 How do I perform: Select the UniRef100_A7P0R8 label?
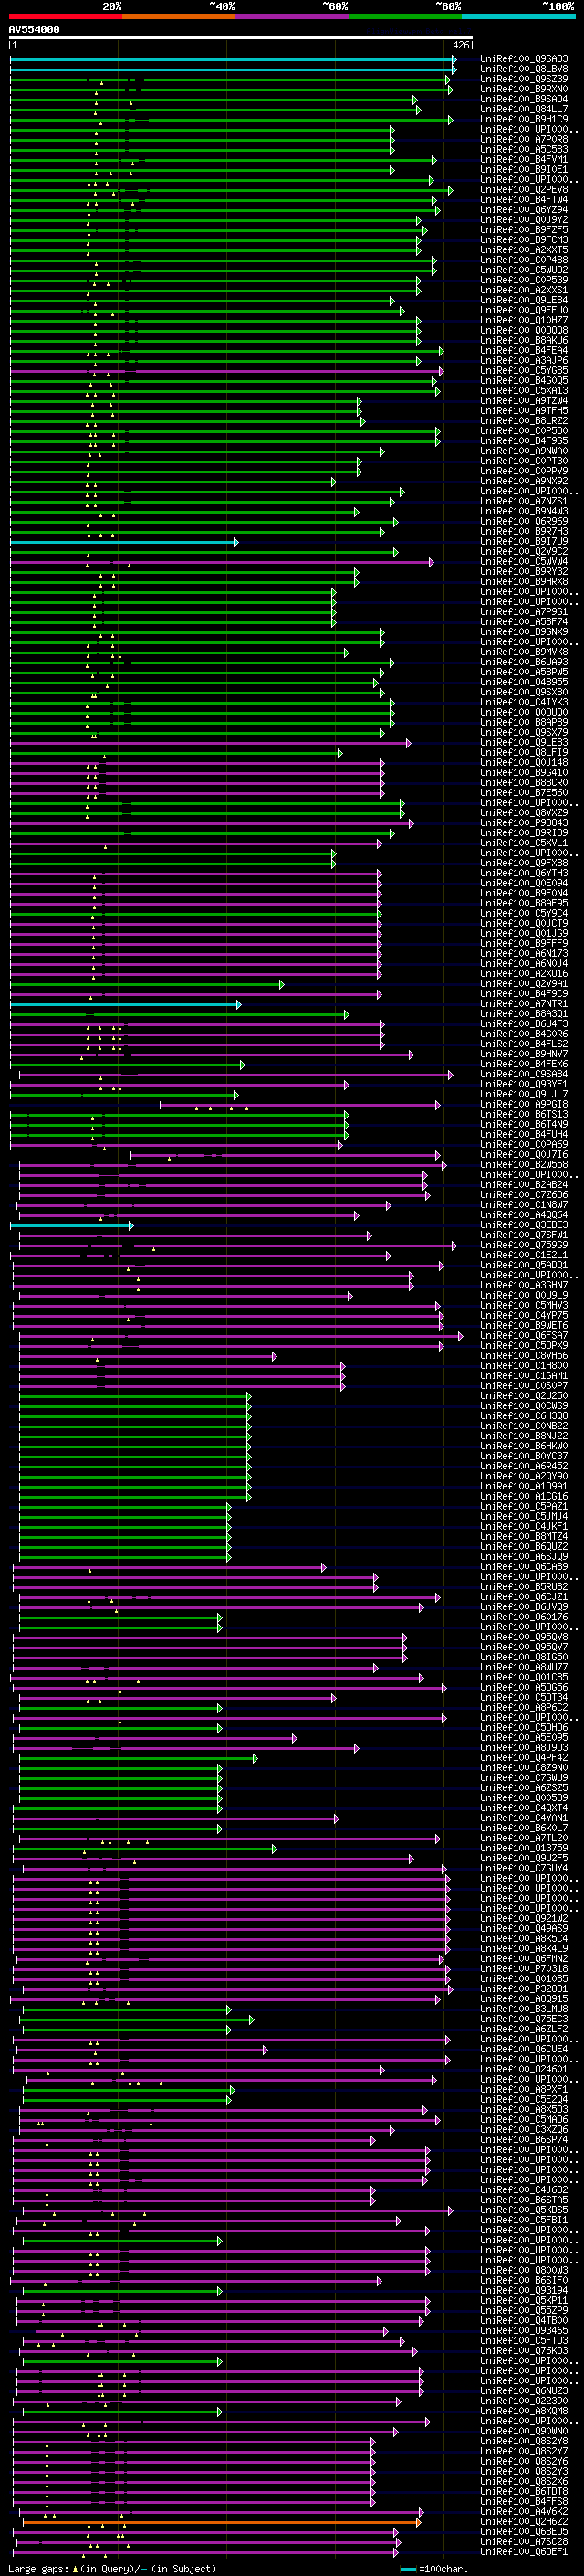point(524,139)
